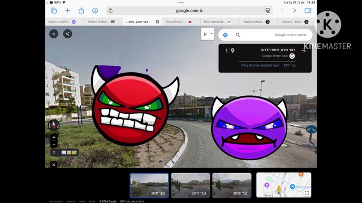Image resolution: width=362 pixels, height=203 pixels.
Task: Select the Nov 2018 imagery thumbnail
Action: point(231,186)
